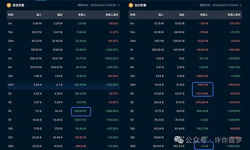Select the 5m row label in 合约积累
The image size is (250, 150).
[132, 24]
